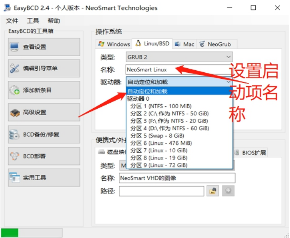Click the empty 路径 path field
This screenshot has width=290, height=238.
(162, 191)
